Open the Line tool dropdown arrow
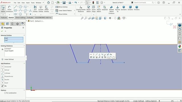 (x=18, y=7)
